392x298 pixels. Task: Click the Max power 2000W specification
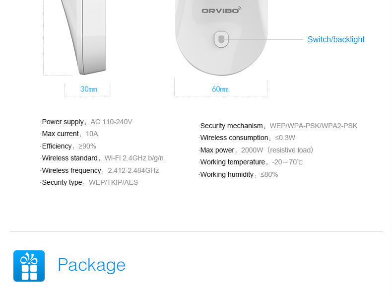coord(256,150)
